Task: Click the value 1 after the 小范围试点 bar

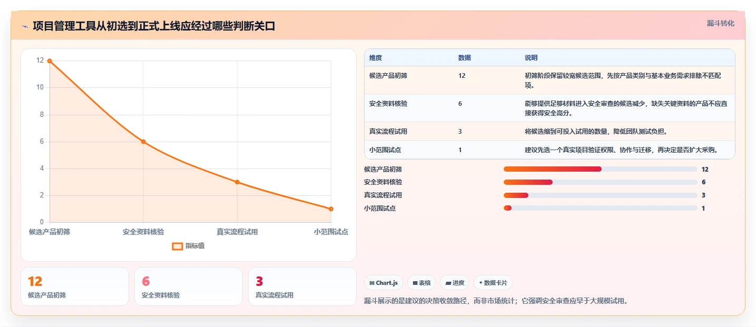Action: coord(703,208)
